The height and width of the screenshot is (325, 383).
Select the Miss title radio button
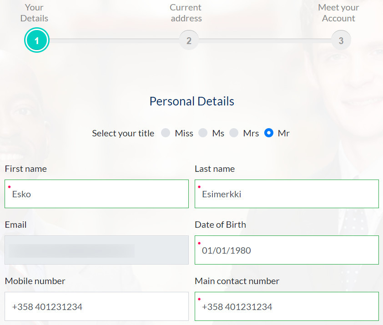166,133
